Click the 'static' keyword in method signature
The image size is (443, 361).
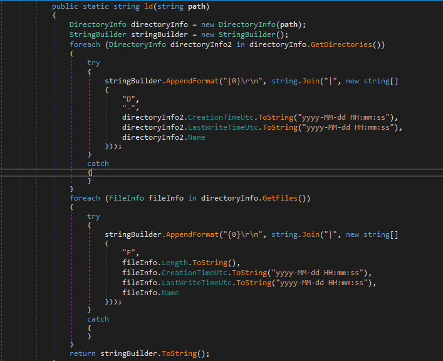pyautogui.click(x=96, y=6)
